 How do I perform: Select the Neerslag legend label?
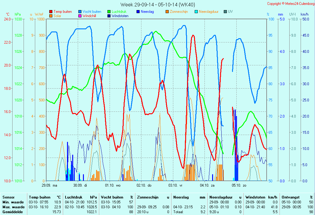point(147,12)
